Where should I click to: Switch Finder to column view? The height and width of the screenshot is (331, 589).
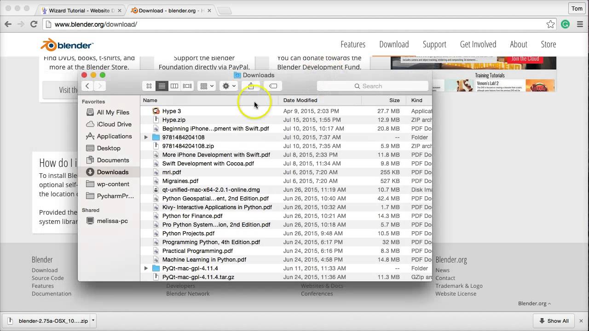pos(174,86)
